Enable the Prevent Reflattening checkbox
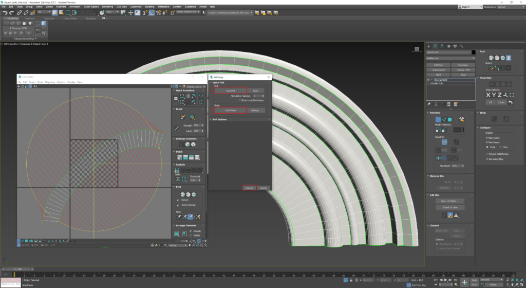Viewport: 526px width, 288px height. click(487, 154)
